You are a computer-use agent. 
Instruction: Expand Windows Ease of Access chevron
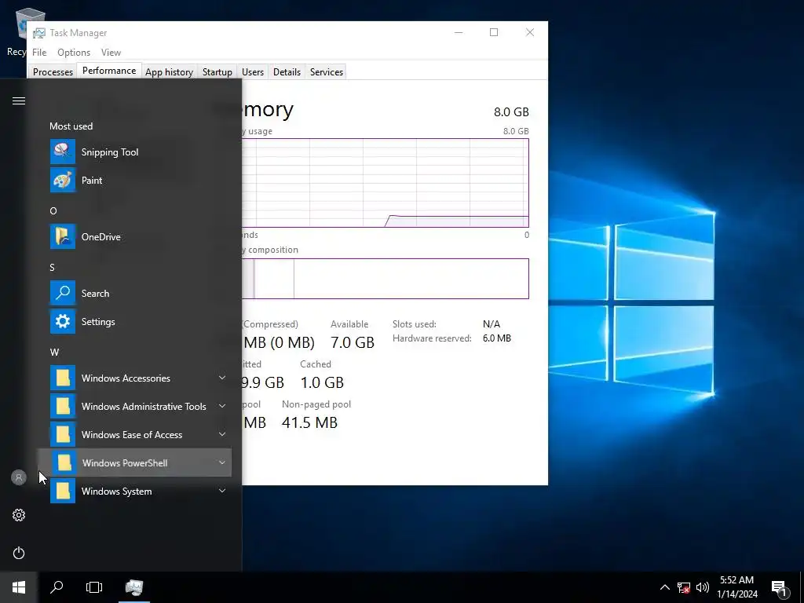[x=222, y=434]
